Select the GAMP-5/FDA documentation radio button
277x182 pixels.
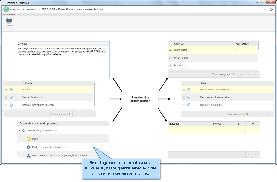[x=184, y=90]
